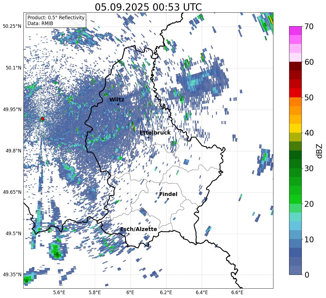The height and width of the screenshot is (298, 326).
Task: Select the Wiltz city label
Action: (117, 100)
